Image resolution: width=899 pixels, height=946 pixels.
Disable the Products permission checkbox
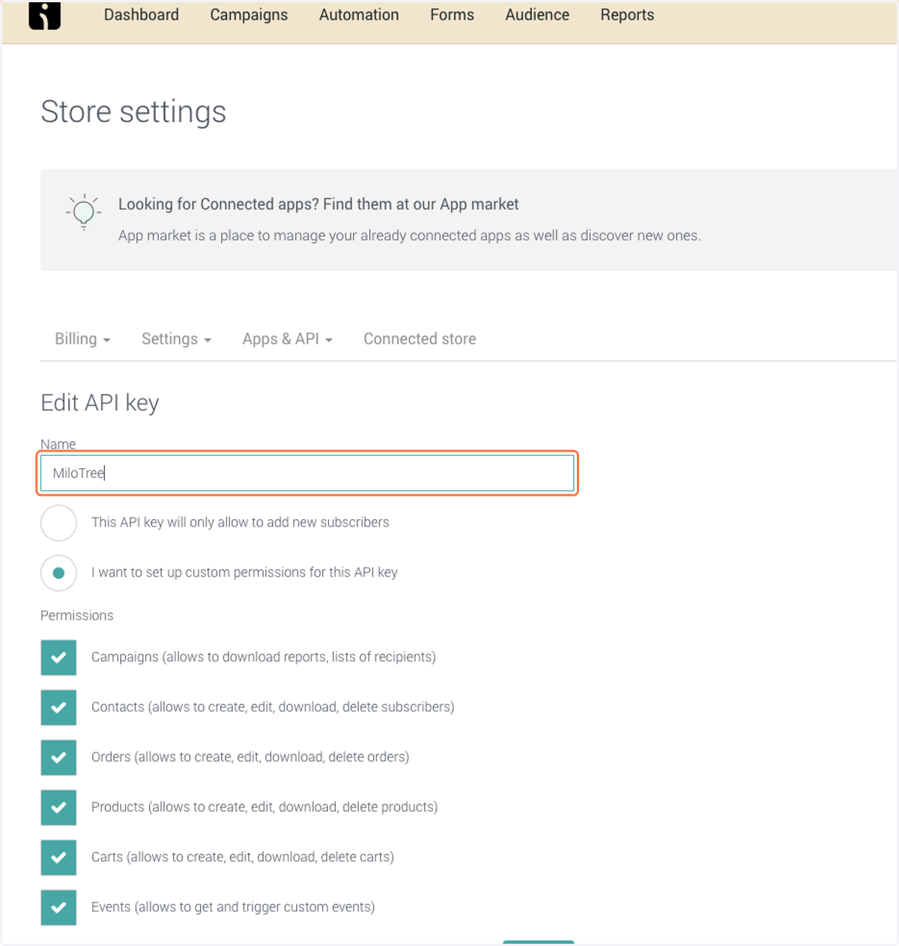pyautogui.click(x=58, y=807)
